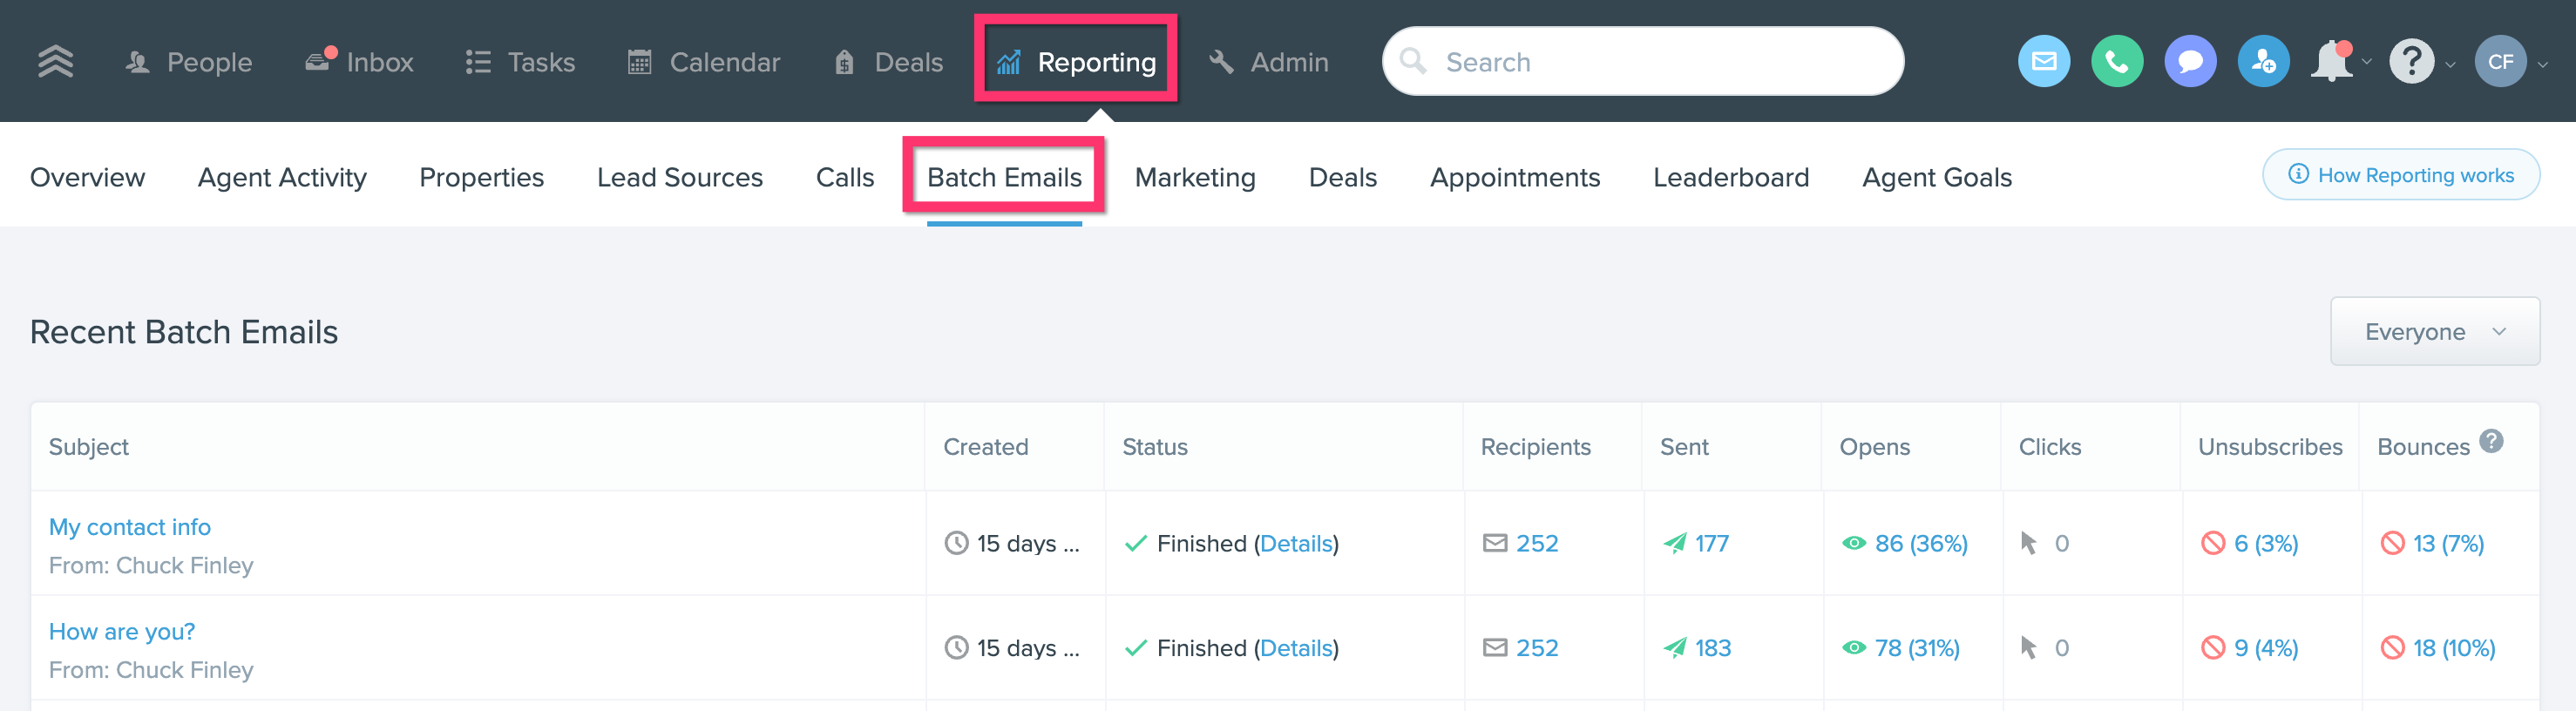Screen dimensions: 2576x711
Task: Click the green phone call icon
Action: [2117, 62]
